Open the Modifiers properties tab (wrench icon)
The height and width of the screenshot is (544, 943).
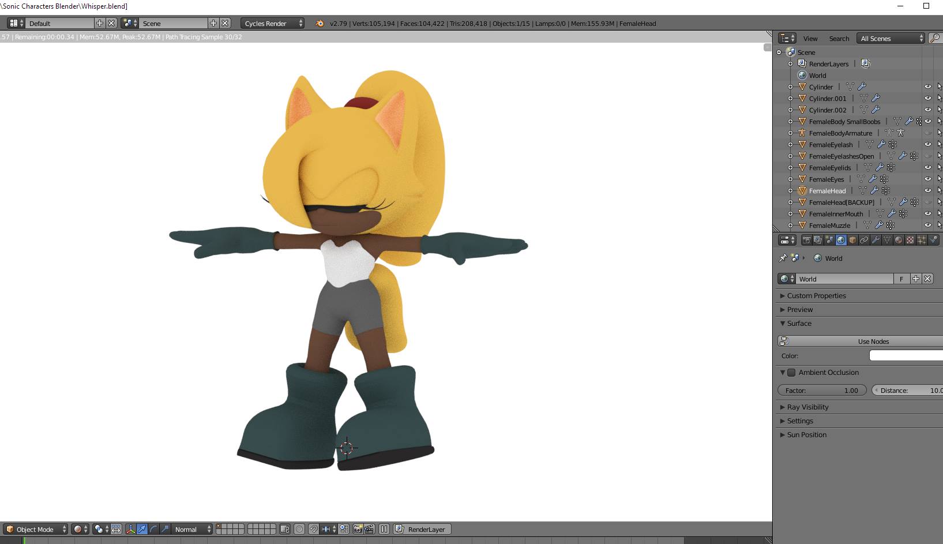tap(876, 240)
